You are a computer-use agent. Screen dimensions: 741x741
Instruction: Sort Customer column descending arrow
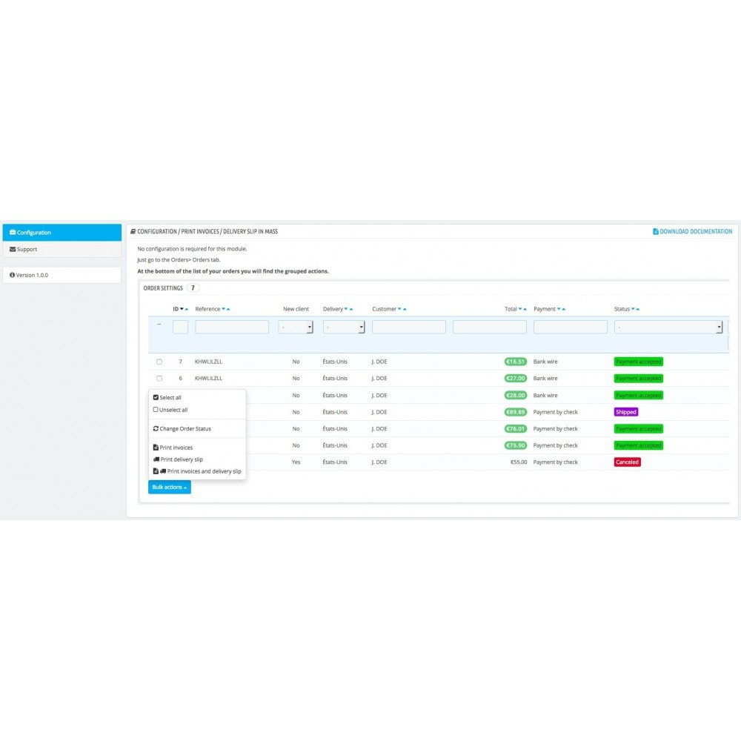[399, 309]
